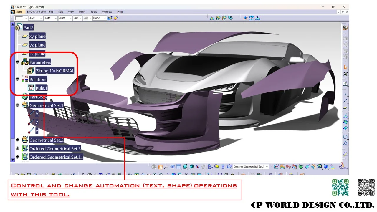Open the None dropdown in graphic properties toolbar

[x=105, y=18]
